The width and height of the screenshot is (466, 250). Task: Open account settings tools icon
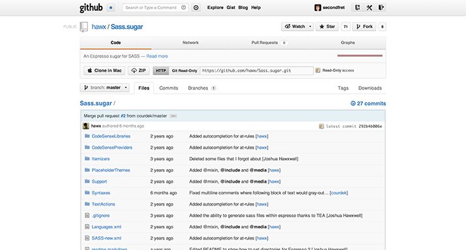point(369,8)
